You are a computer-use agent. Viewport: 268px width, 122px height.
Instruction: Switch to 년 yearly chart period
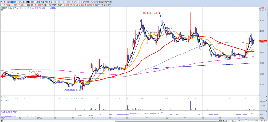click(x=46, y=2)
